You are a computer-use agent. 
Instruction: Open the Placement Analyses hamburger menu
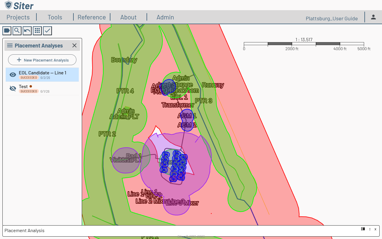pyautogui.click(x=10, y=45)
